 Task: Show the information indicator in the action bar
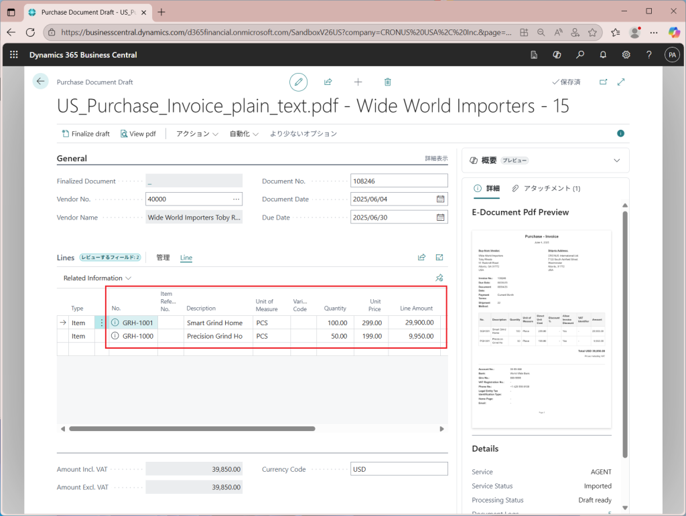[620, 133]
